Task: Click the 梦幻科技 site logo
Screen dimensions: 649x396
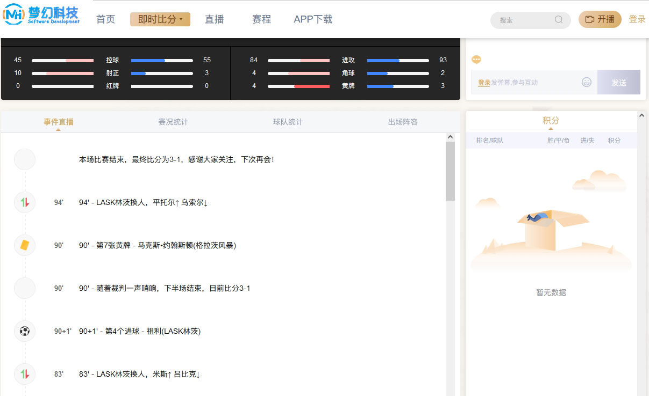Action: click(41, 15)
